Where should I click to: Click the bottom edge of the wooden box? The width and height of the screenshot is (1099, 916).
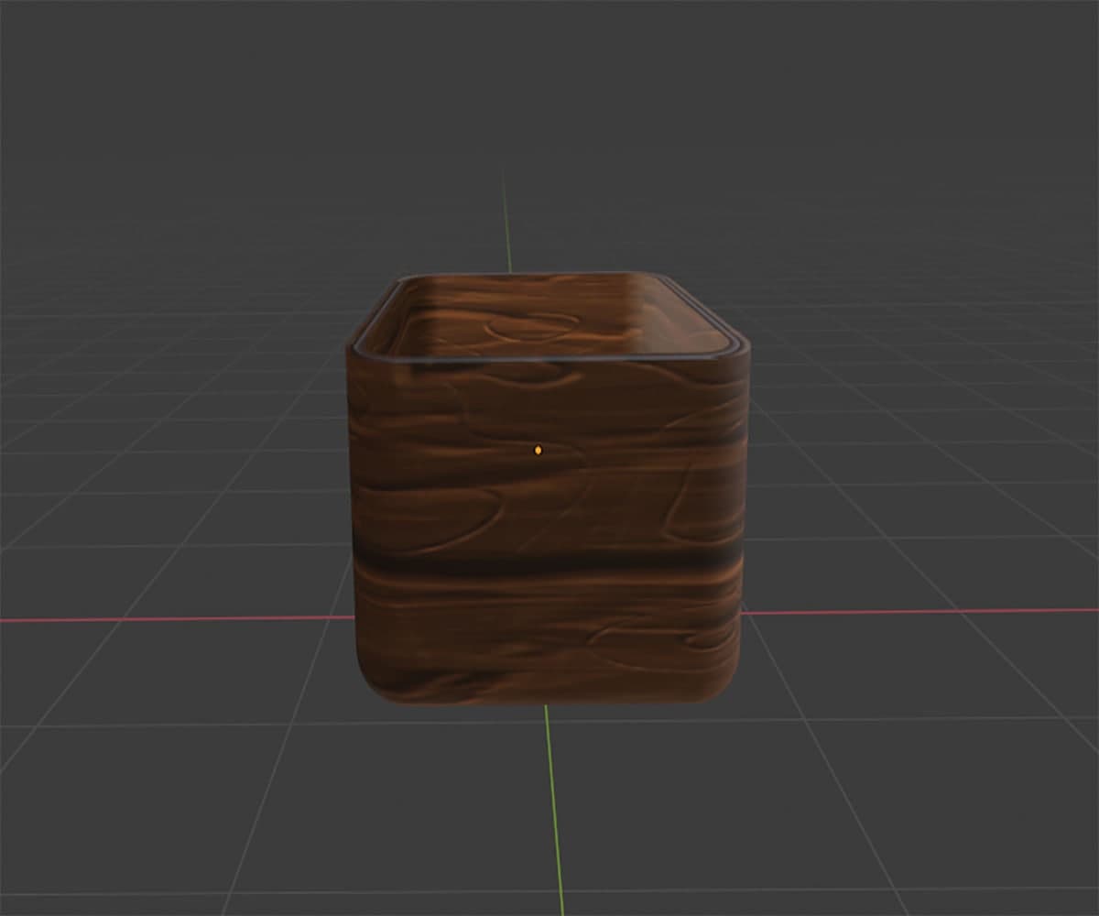tap(549, 701)
